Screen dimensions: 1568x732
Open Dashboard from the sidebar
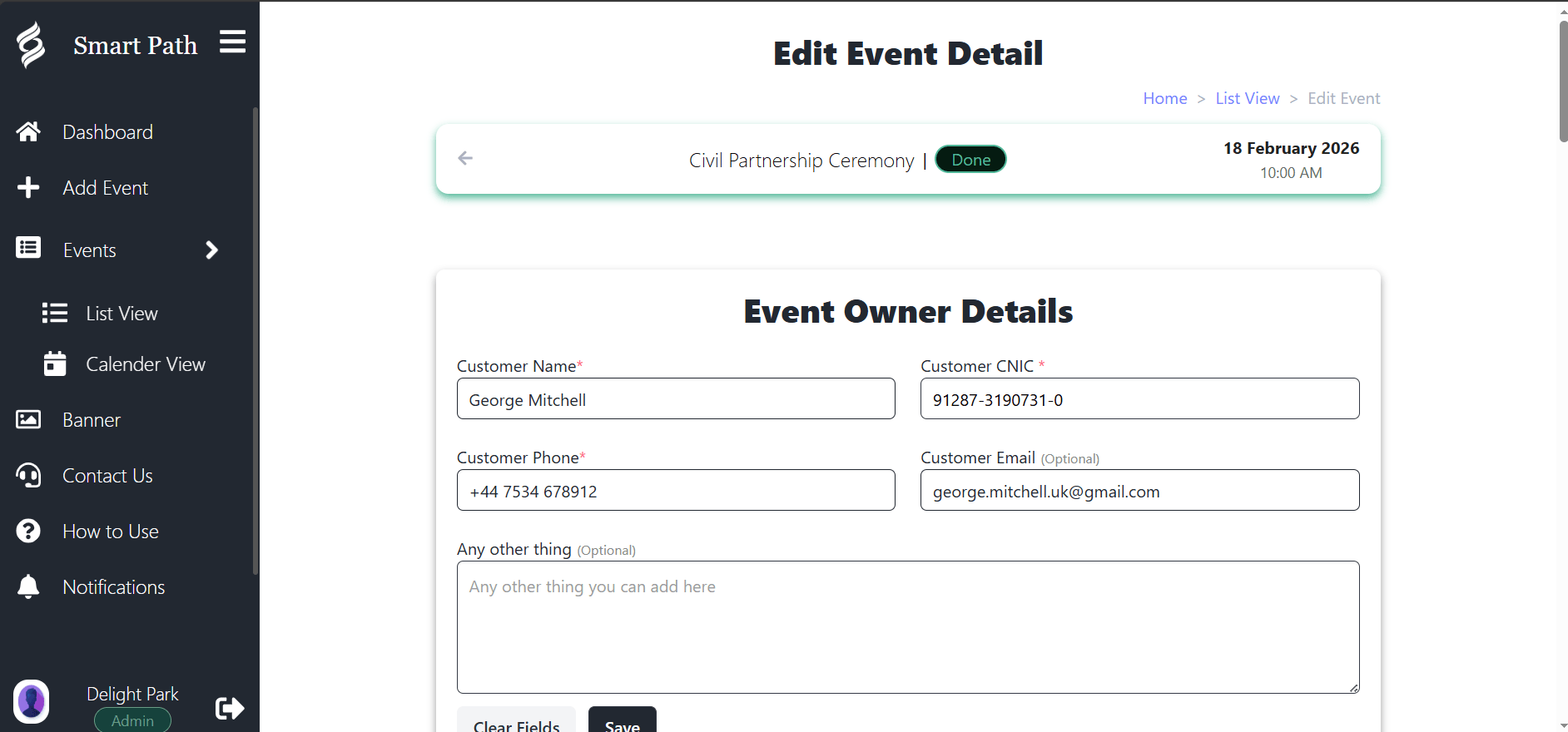[107, 132]
